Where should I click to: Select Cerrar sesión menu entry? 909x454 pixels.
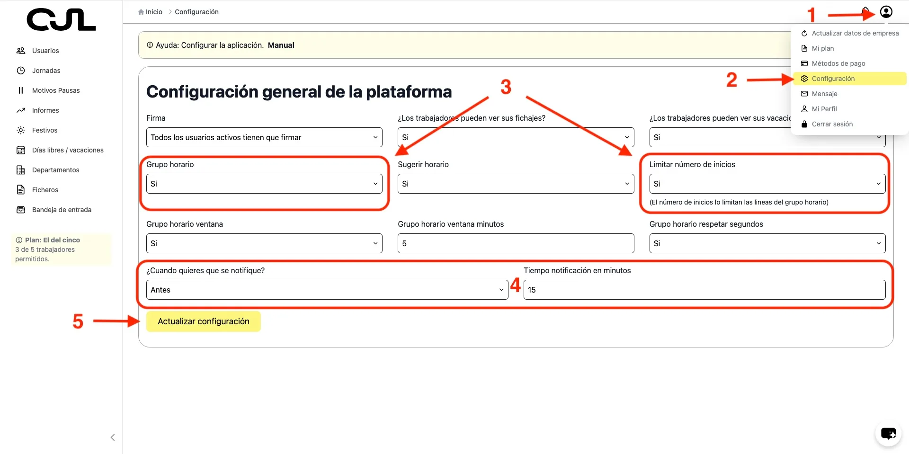[x=849, y=124]
